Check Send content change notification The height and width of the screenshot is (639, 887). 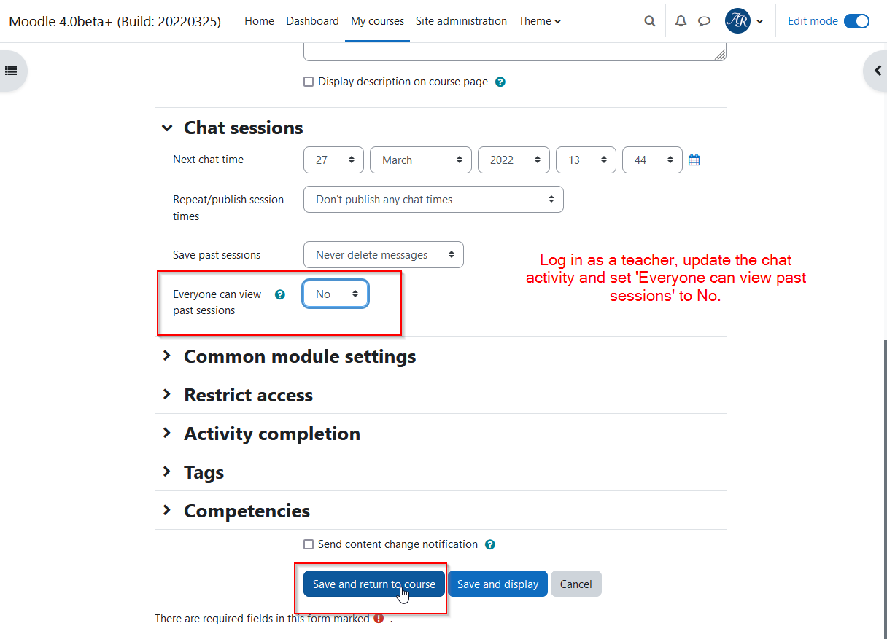tap(309, 544)
